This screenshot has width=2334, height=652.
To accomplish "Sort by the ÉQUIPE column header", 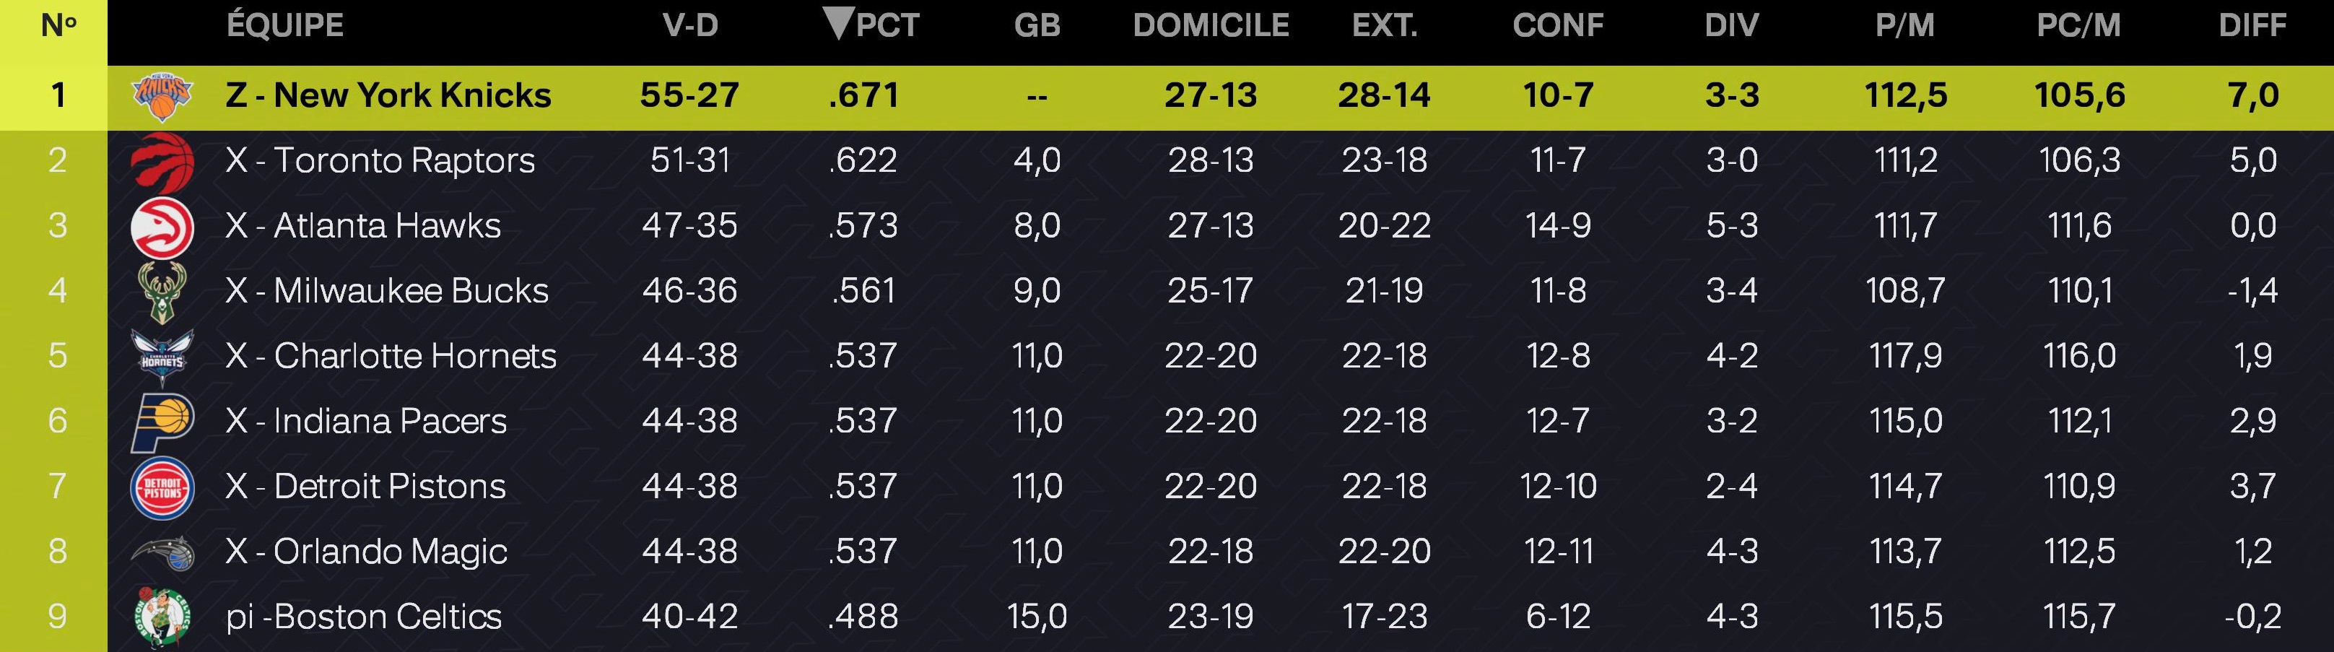I will point(285,25).
